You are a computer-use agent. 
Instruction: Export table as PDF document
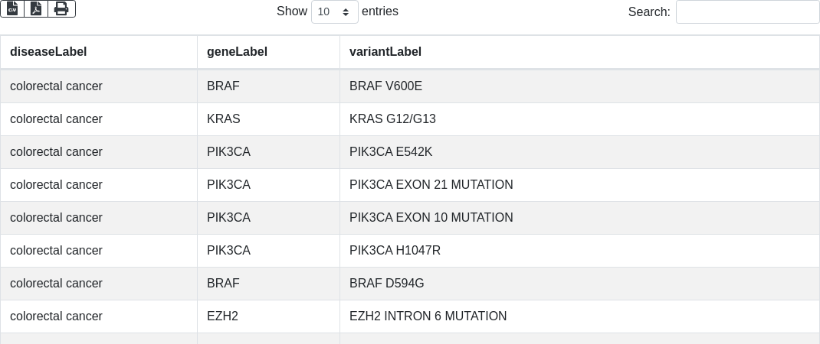click(36, 9)
